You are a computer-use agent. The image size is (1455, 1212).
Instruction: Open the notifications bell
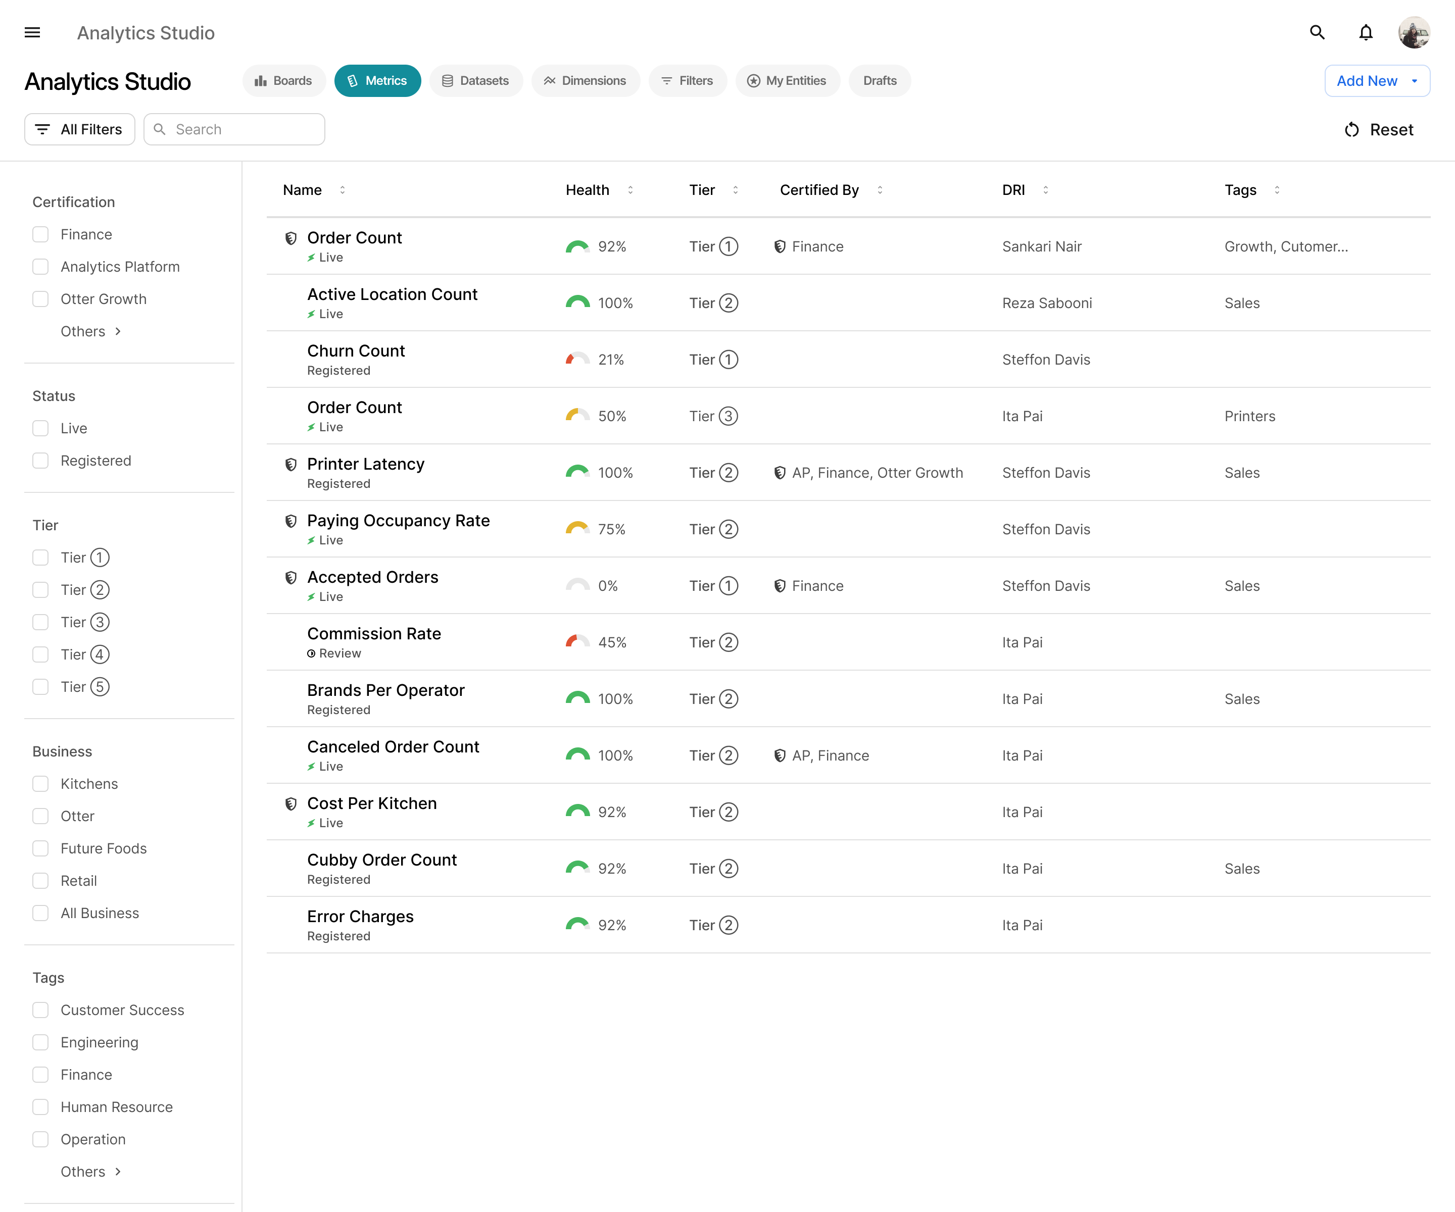pos(1365,32)
